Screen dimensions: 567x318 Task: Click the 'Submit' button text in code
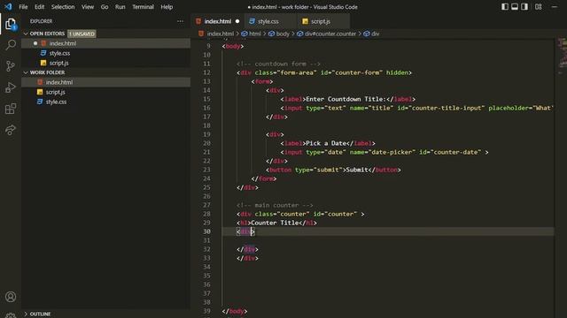[x=357, y=170]
